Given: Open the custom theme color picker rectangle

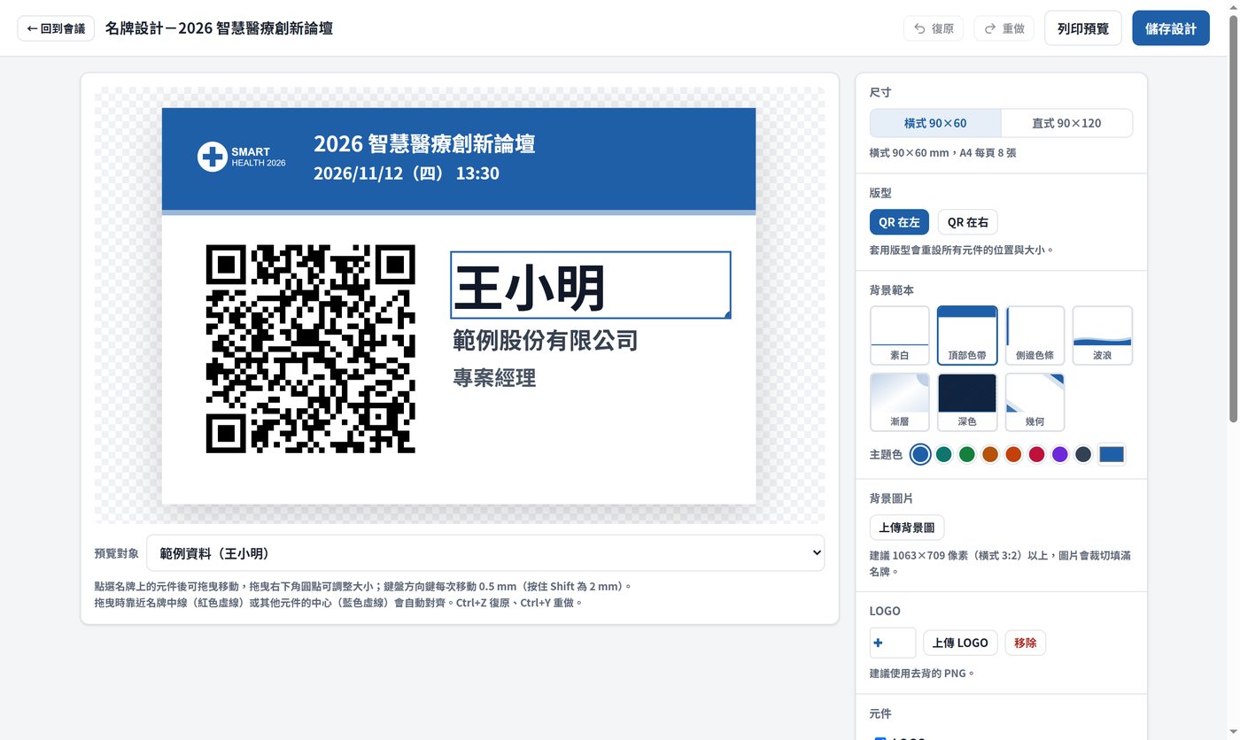Looking at the screenshot, I should pyautogui.click(x=1112, y=455).
